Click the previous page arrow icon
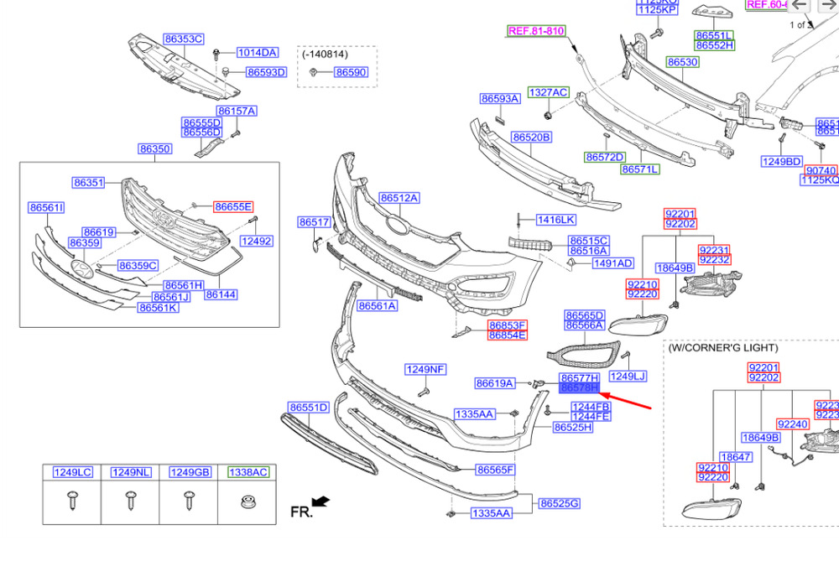 (x=799, y=5)
